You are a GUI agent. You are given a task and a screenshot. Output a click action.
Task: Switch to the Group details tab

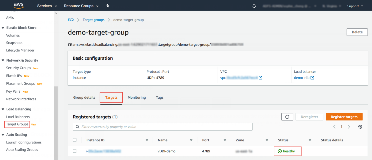(84, 98)
